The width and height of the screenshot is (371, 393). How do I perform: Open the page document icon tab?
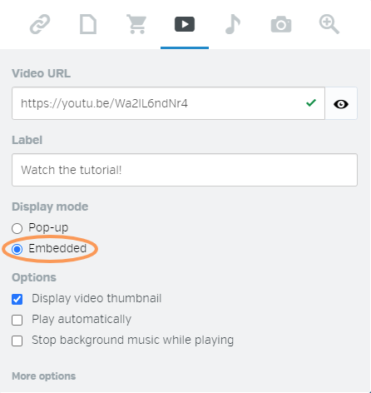pyautogui.click(x=88, y=24)
